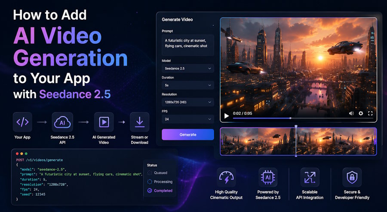The image size is (387, 212).
Task: Click the Generate button
Action: pos(188,134)
